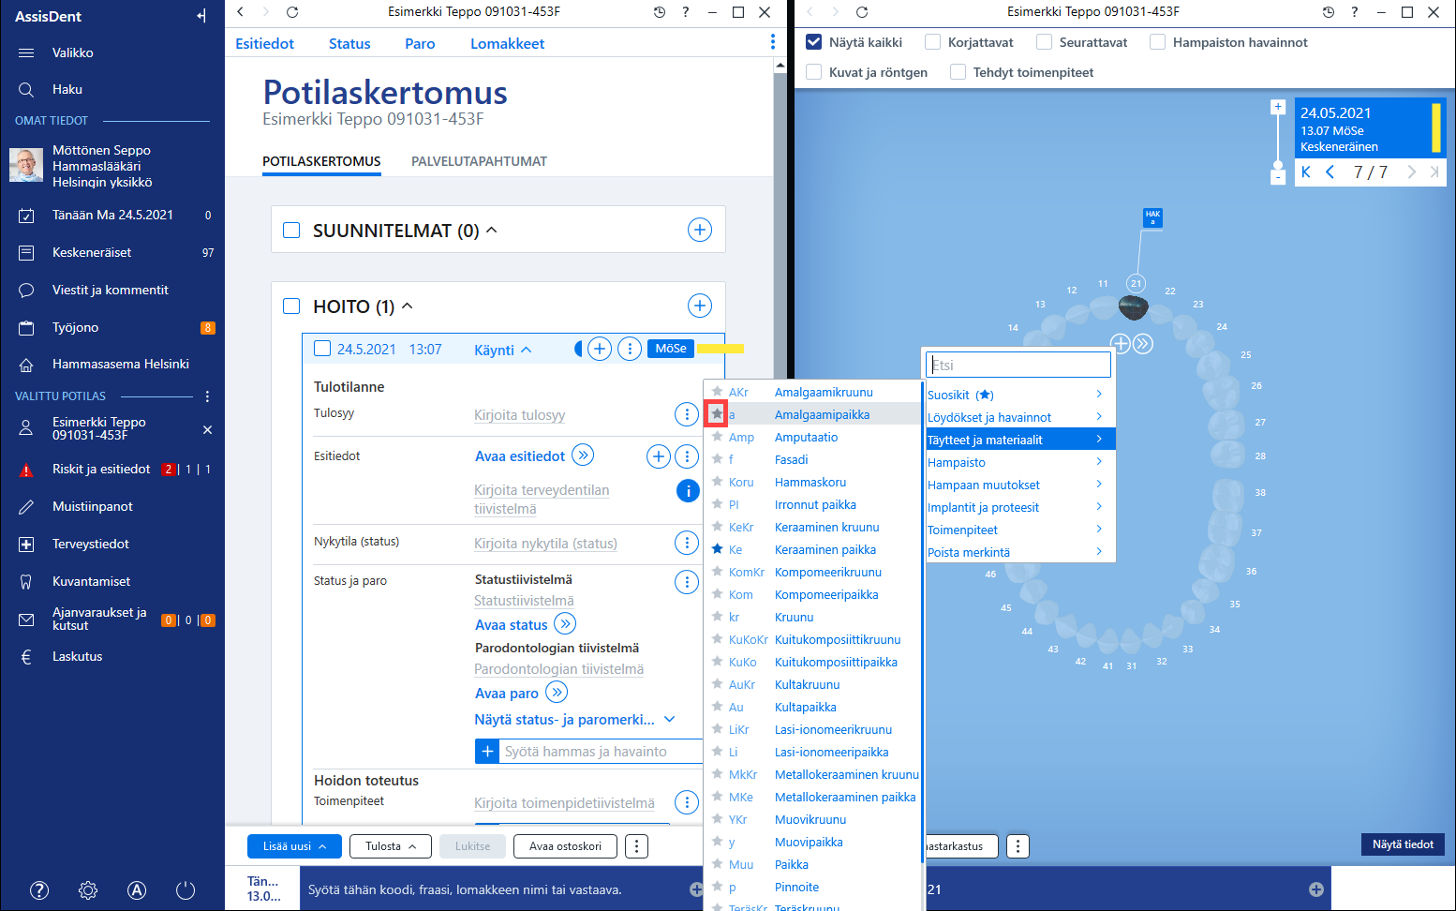Open Työjono queue

112,328
